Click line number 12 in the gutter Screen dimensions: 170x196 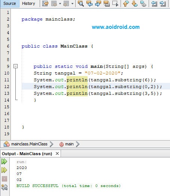[x=7, y=87]
